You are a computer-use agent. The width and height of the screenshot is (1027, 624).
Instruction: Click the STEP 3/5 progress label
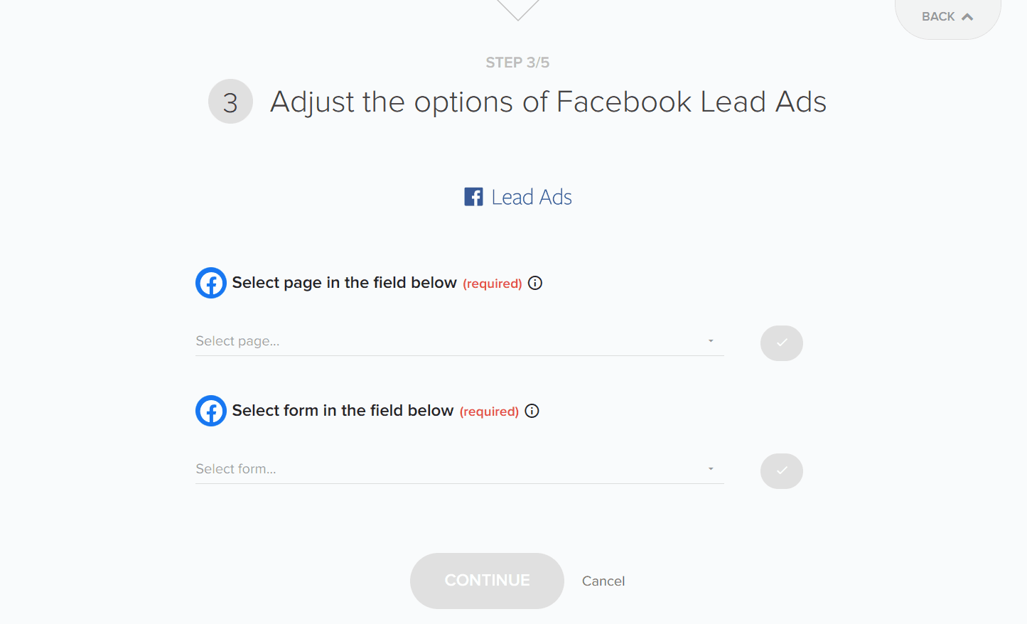coord(517,63)
